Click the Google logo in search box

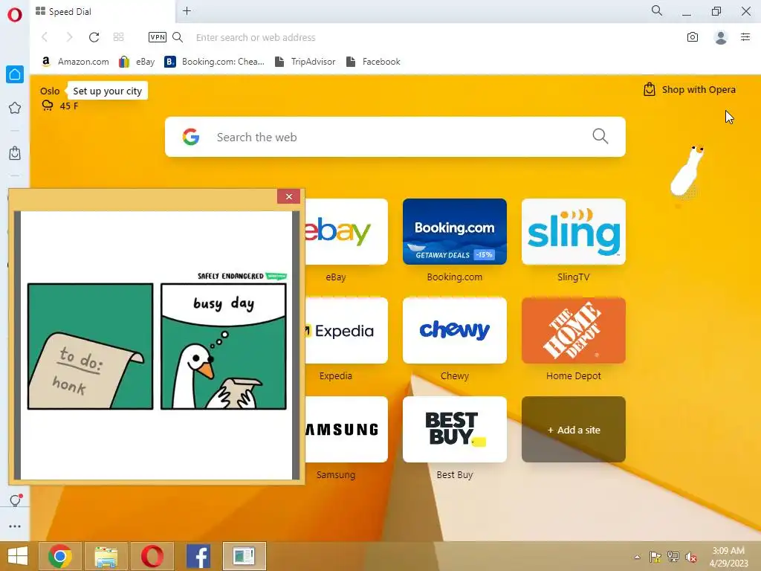191,137
